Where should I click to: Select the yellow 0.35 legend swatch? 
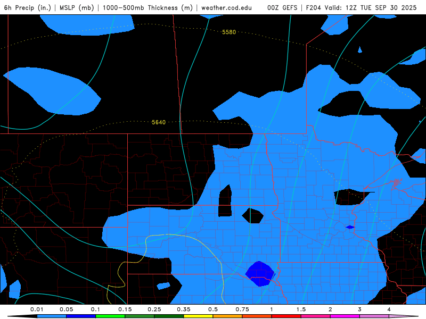tap(198, 316)
